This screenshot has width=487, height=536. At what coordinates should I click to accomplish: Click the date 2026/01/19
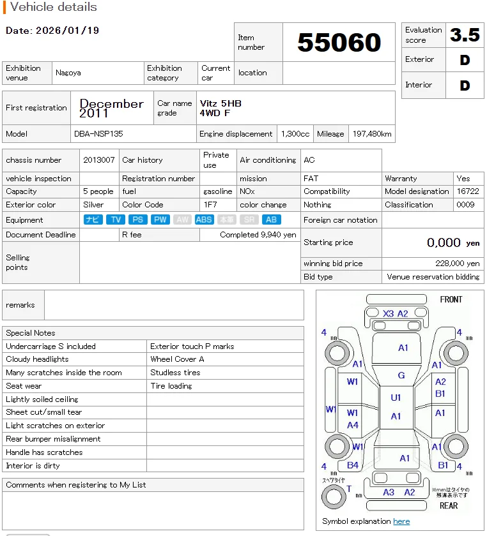(68, 31)
